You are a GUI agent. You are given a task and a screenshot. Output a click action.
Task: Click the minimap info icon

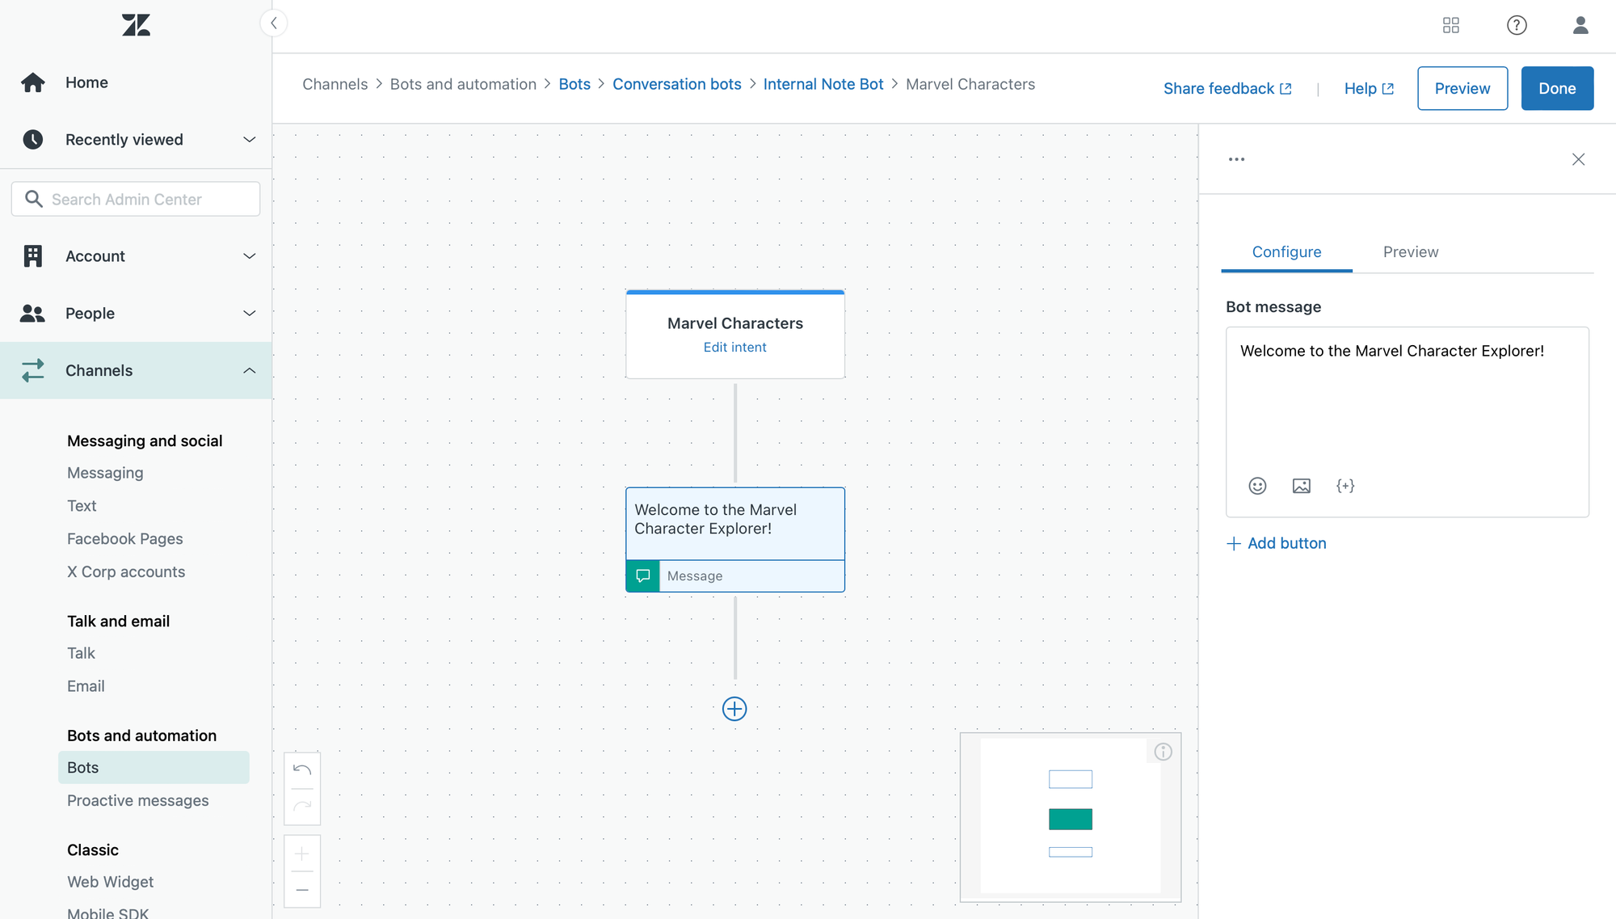tap(1163, 752)
